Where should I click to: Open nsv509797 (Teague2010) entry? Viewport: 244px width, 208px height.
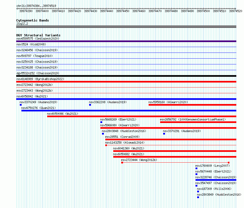pos(35,56)
